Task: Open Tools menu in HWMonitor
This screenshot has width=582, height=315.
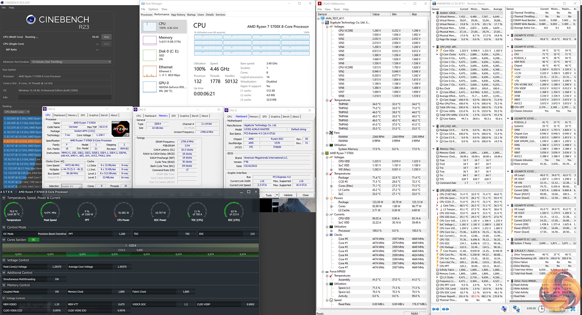Action: point(337,9)
